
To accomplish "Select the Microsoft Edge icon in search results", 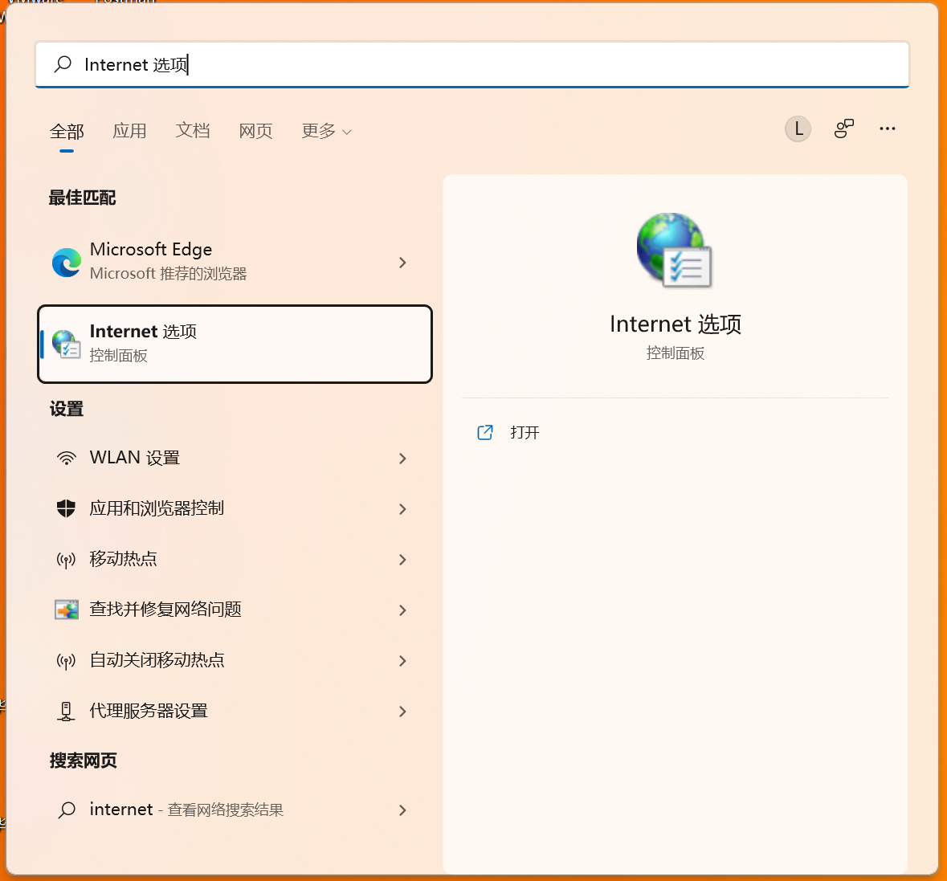I will pos(66,262).
